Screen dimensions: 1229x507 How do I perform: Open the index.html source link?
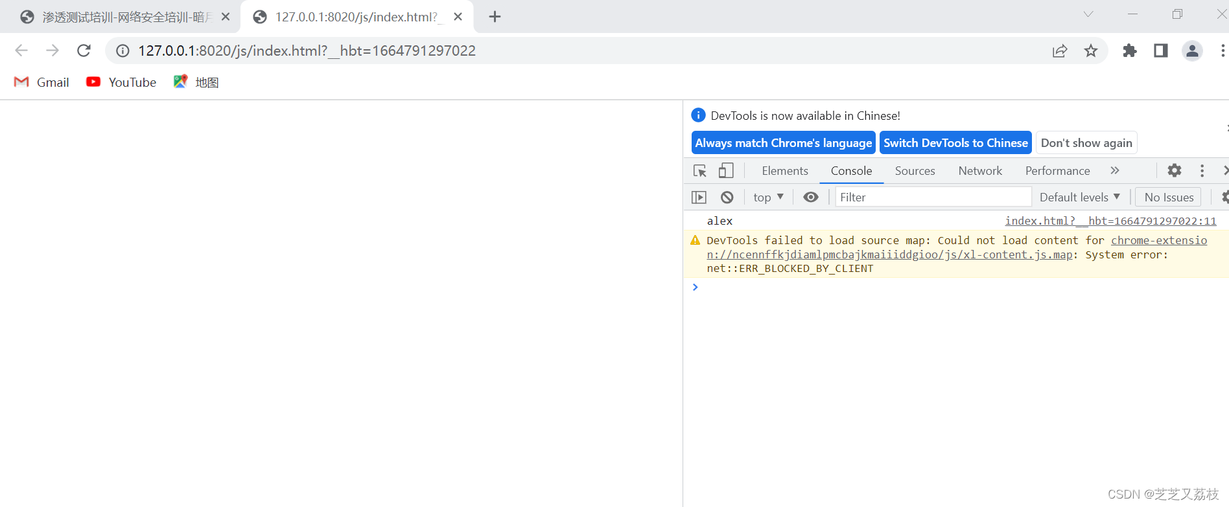[1110, 221]
